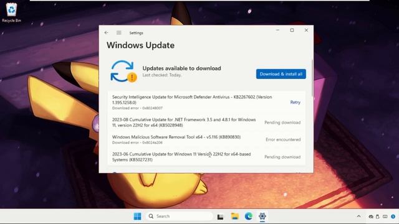
Task: Click the Windows Update page title
Action: 140,45
